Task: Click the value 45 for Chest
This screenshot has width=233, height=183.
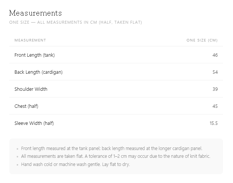Action: tap(215, 106)
